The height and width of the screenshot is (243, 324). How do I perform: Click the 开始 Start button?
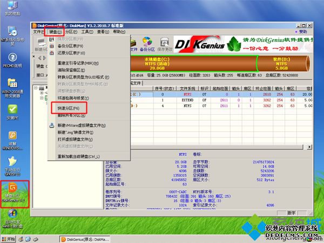point(8,239)
